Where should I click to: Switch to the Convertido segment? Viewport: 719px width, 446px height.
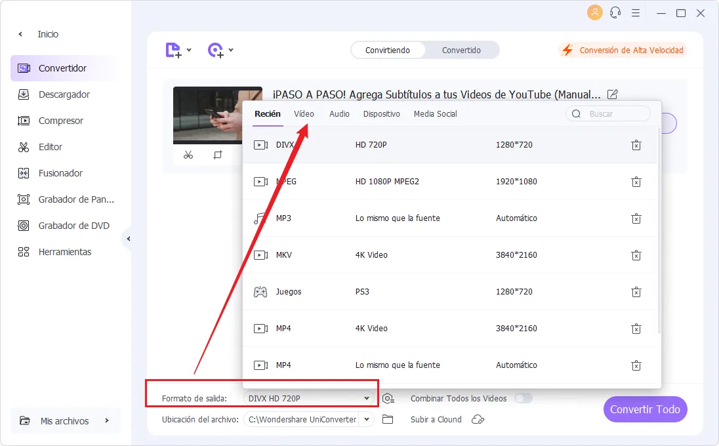461,50
